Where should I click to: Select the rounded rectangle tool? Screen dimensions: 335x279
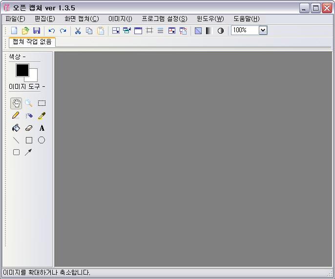17,152
